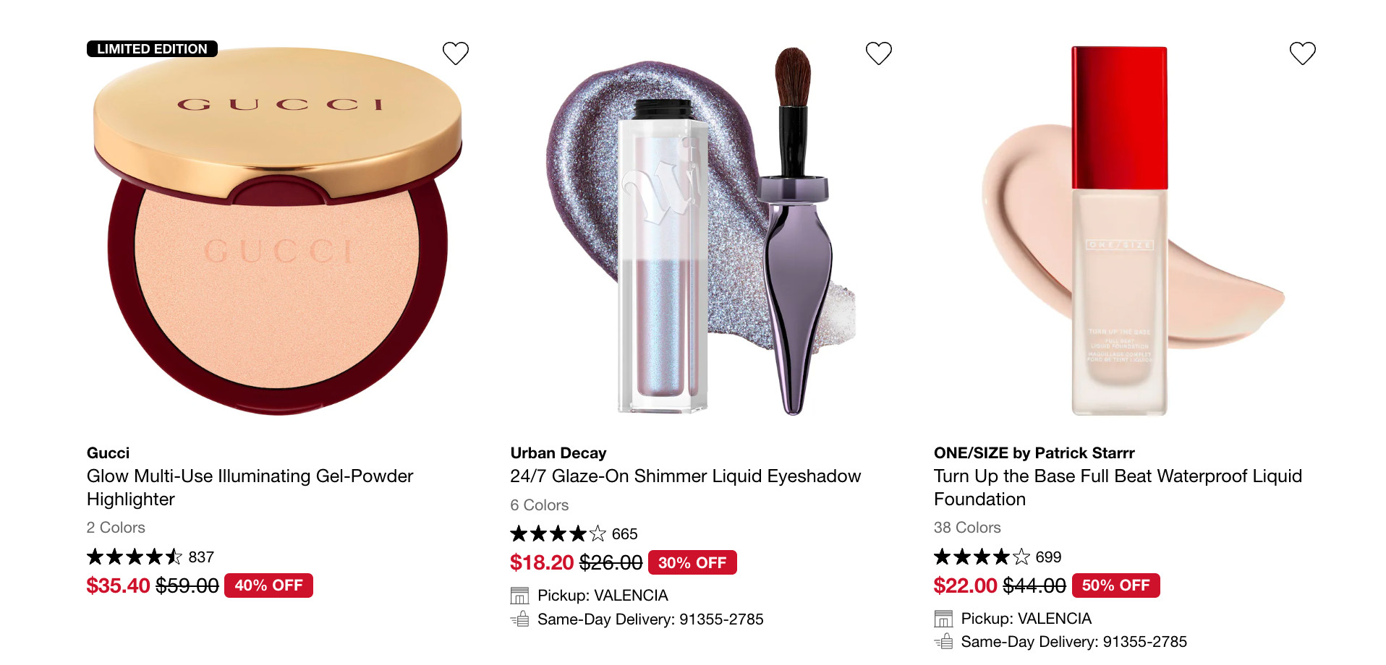
Task: Click the LIMITED EDITION badge
Action: click(x=152, y=49)
